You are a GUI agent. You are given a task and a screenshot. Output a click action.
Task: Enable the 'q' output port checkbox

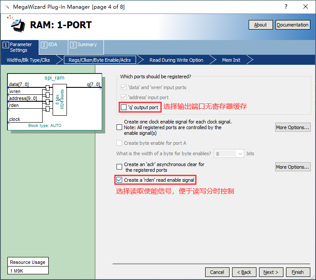click(x=124, y=107)
